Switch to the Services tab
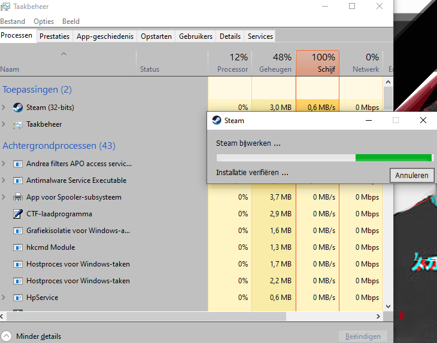 pos(260,36)
